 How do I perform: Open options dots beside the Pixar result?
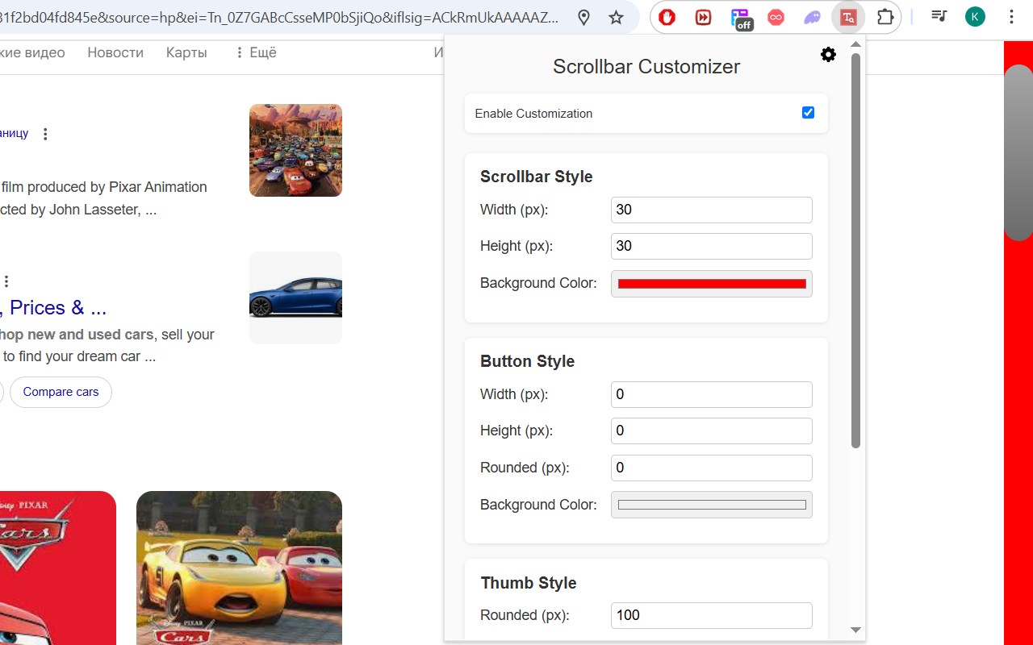(x=45, y=134)
